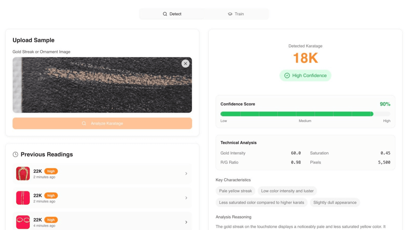Expand second 22K reading chevron
Screen dimensions: 410x230
186,198
